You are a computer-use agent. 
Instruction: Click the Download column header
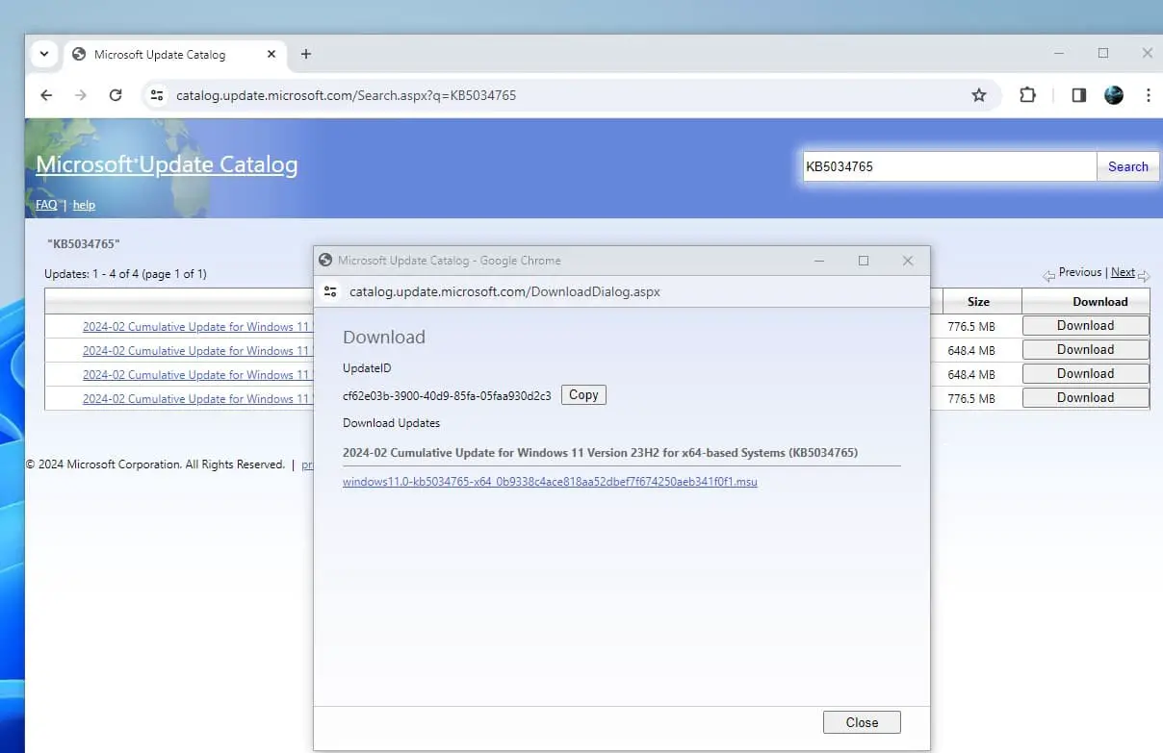coord(1099,301)
